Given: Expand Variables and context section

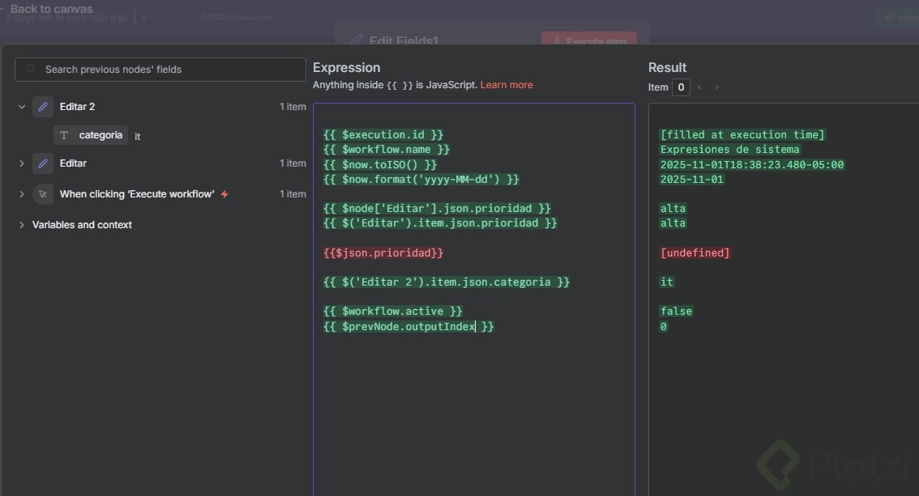Looking at the screenshot, I should 22,225.
